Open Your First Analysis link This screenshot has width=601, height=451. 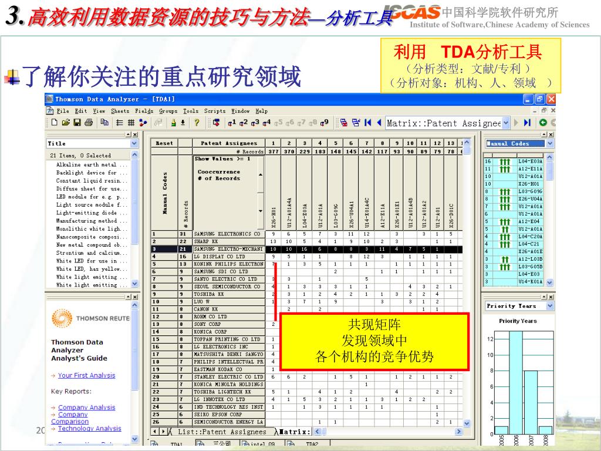[87, 375]
